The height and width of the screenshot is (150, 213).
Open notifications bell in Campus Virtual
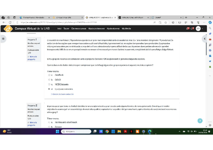tap(188, 29)
